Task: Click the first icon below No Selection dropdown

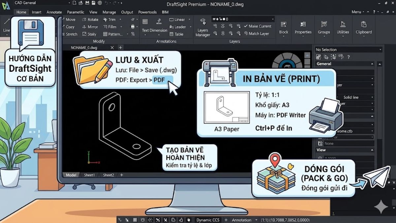Action: pos(319,57)
